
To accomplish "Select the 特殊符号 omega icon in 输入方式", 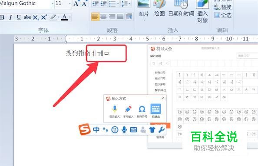I will coord(142,109).
